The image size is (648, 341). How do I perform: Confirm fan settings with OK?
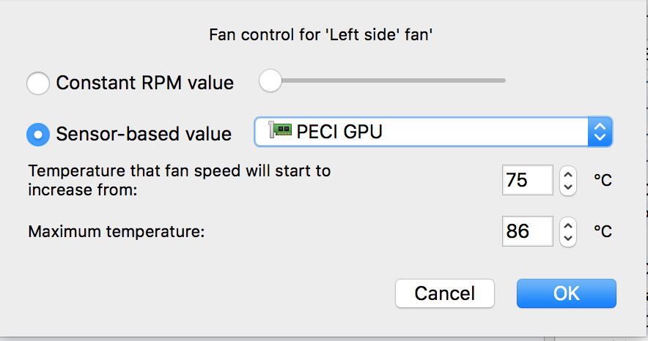coord(566,293)
